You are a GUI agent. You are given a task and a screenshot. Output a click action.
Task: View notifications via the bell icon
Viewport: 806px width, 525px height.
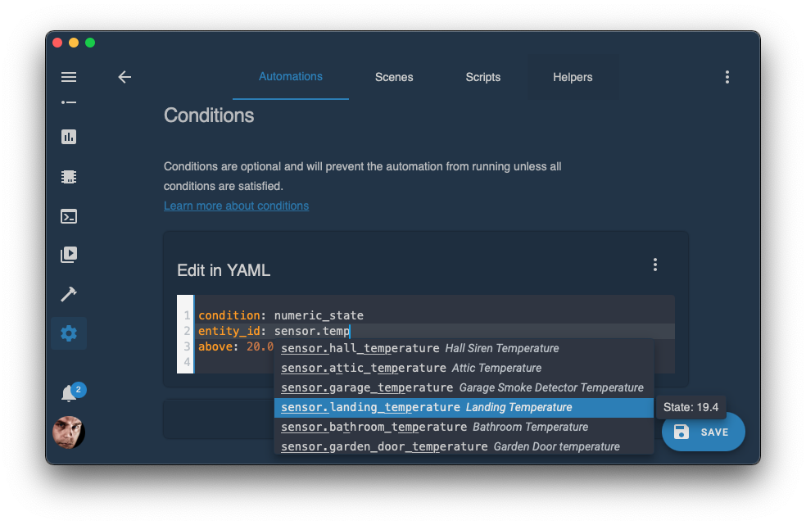(69, 392)
